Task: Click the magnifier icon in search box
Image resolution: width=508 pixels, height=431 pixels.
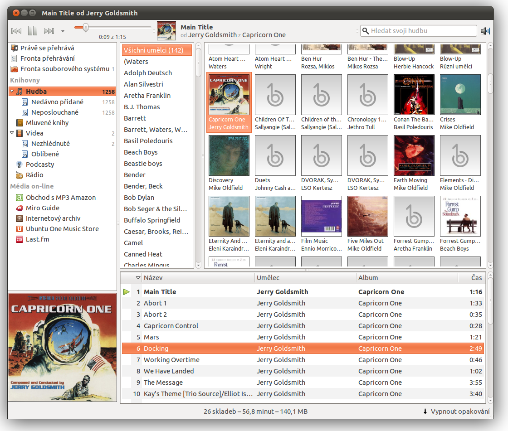Action: [366, 31]
